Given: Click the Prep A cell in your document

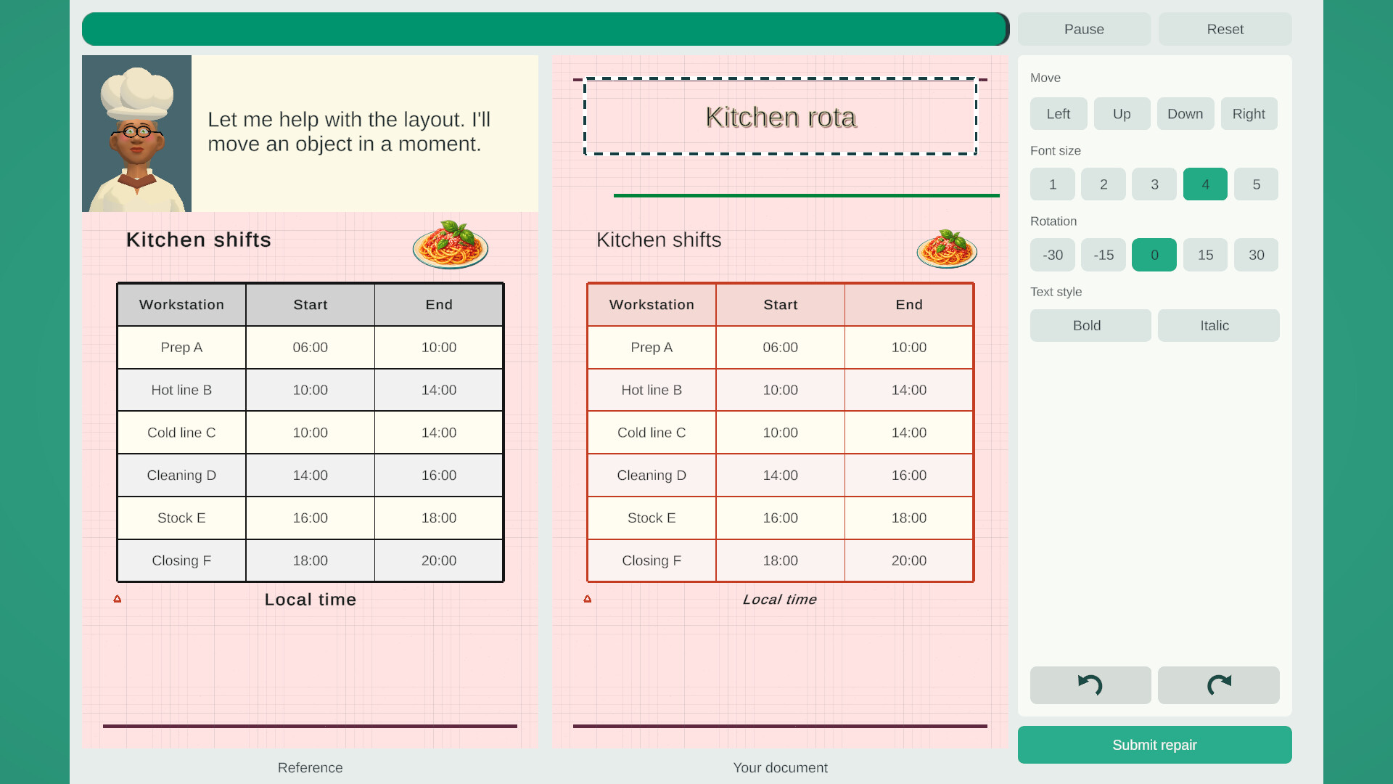Looking at the screenshot, I should [652, 347].
